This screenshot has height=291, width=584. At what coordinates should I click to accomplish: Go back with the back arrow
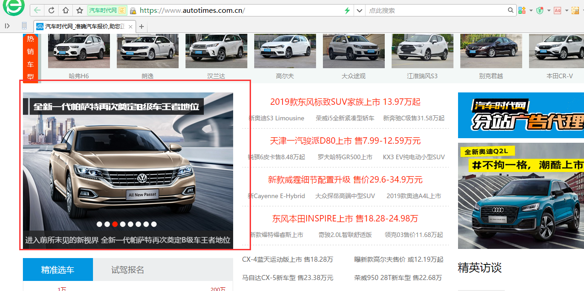point(37,10)
